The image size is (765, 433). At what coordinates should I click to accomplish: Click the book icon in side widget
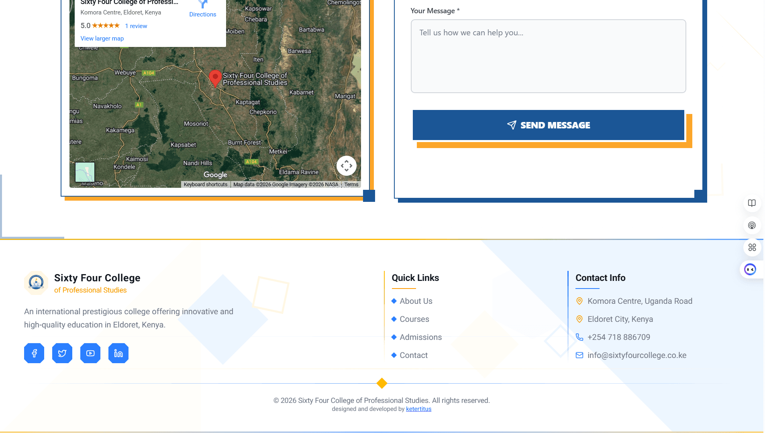point(752,203)
